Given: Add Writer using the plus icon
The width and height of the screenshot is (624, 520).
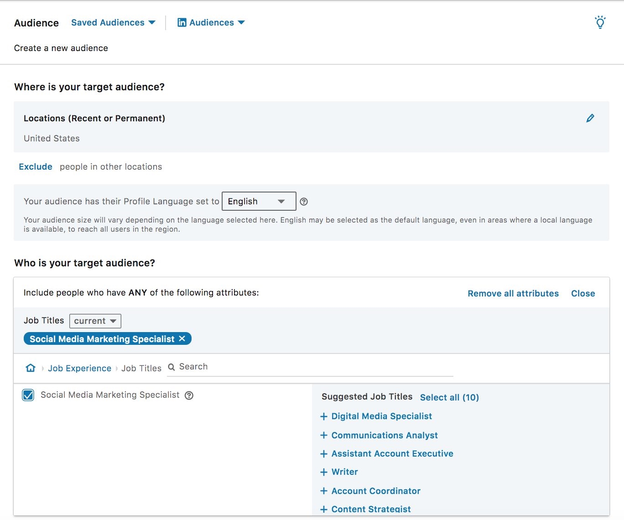Looking at the screenshot, I should click(323, 472).
